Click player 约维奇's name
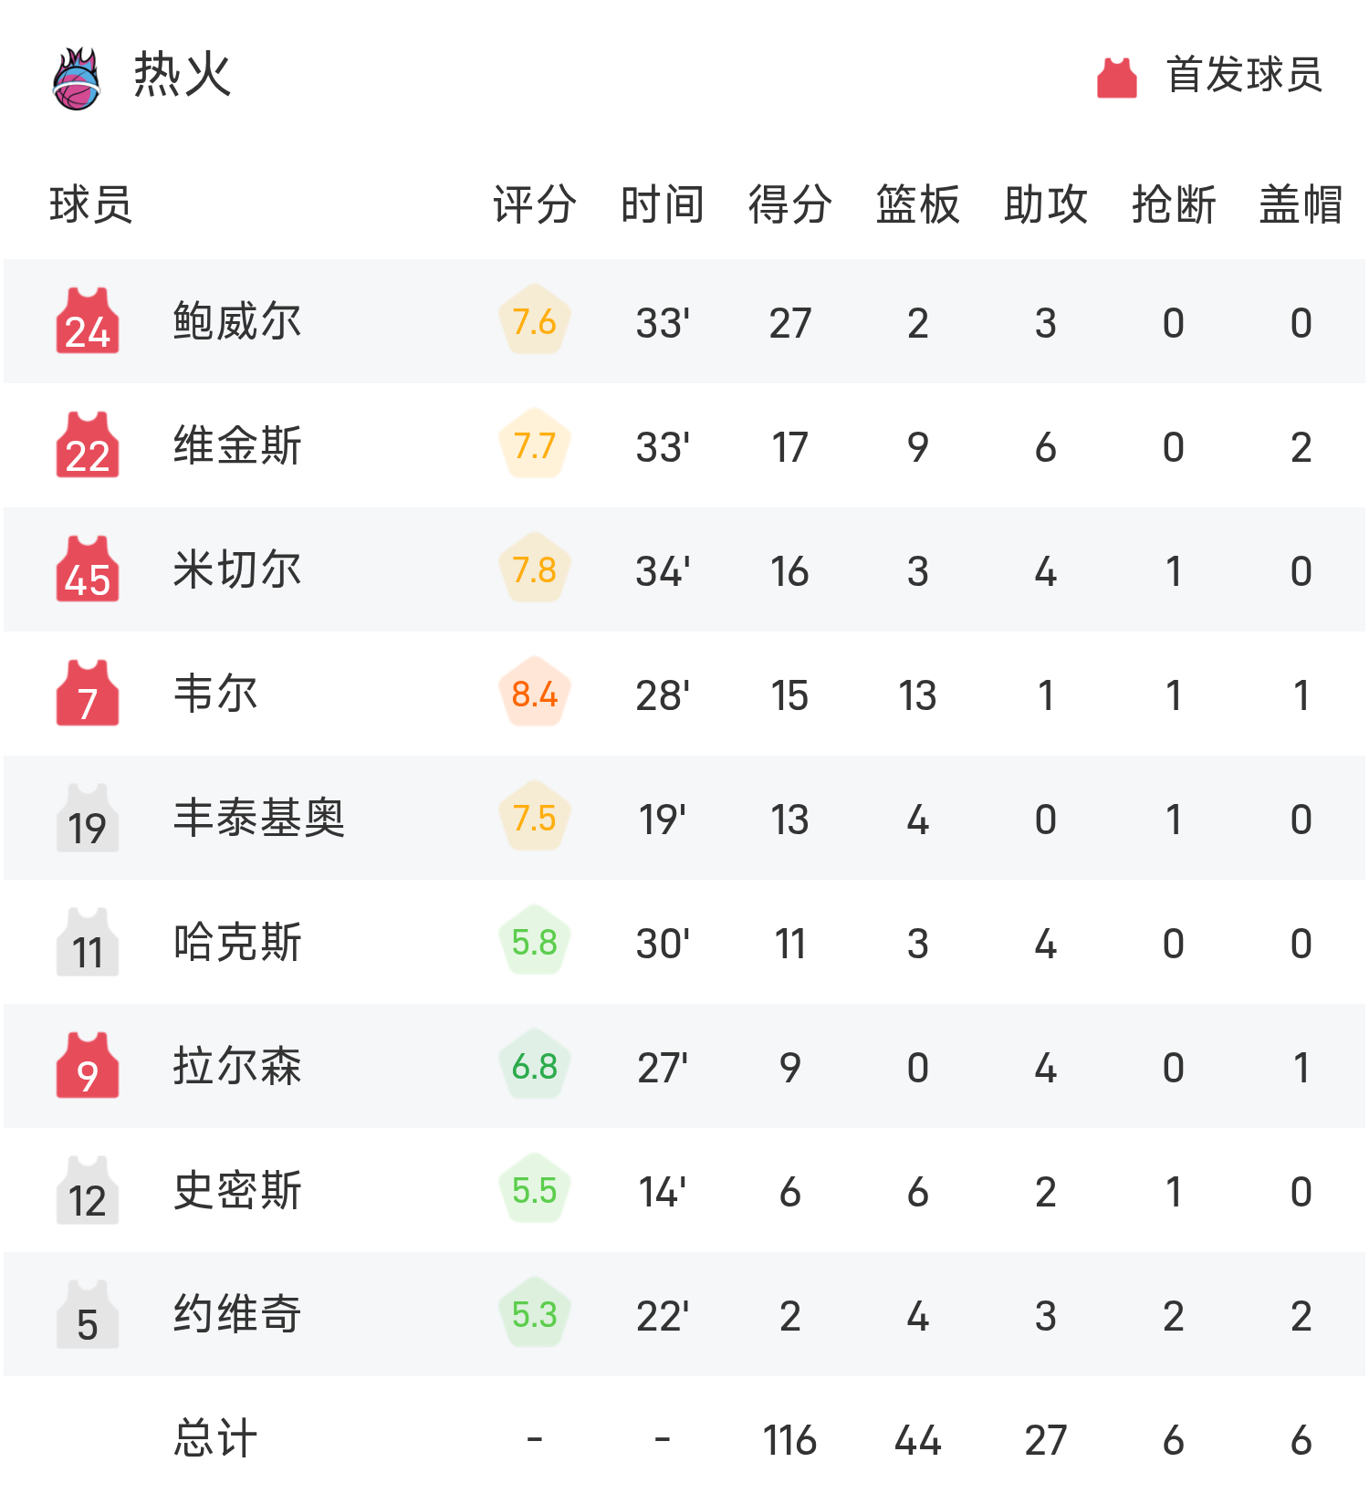 pyautogui.click(x=237, y=1314)
